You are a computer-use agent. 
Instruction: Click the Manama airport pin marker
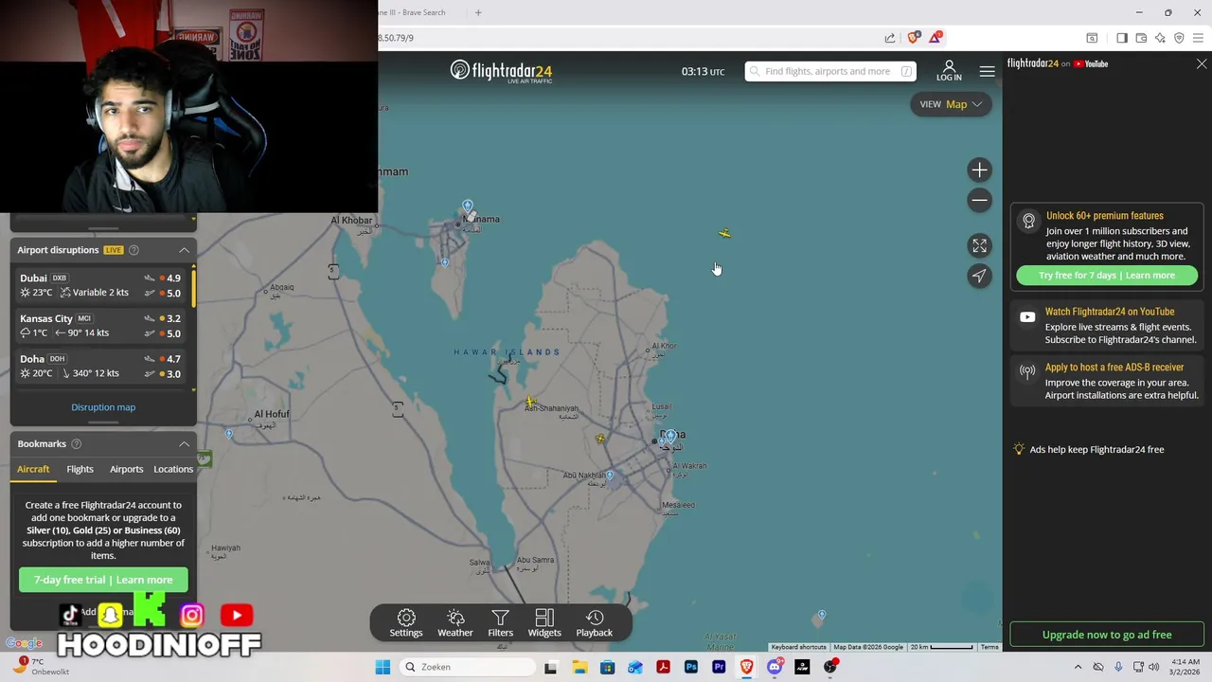(468, 206)
